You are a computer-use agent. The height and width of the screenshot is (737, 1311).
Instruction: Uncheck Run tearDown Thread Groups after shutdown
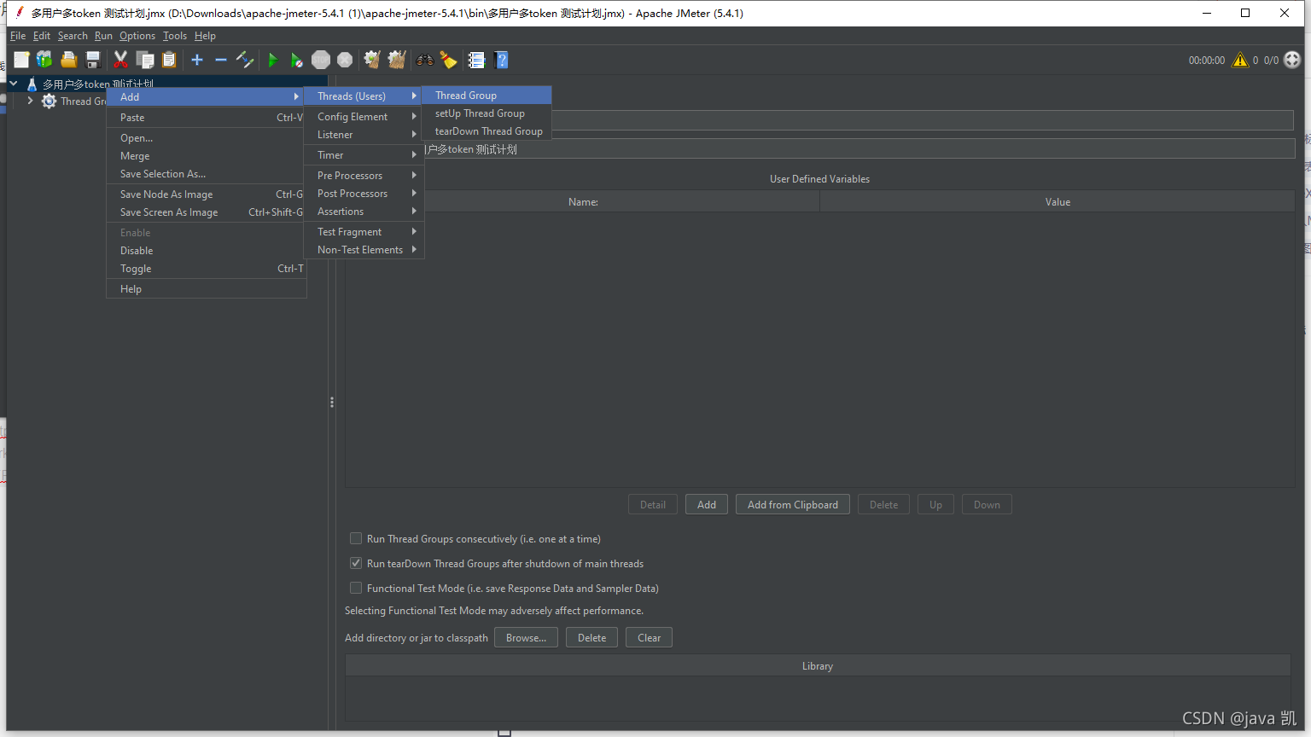(356, 564)
